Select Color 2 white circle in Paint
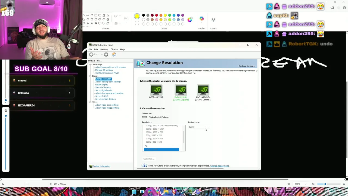Screen dimensions: 348x196 (x=137, y=23)
